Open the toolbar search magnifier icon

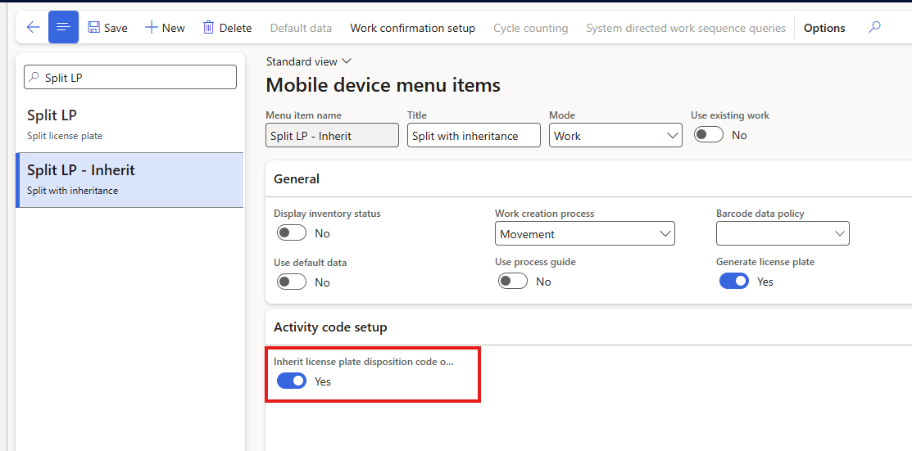875,27
